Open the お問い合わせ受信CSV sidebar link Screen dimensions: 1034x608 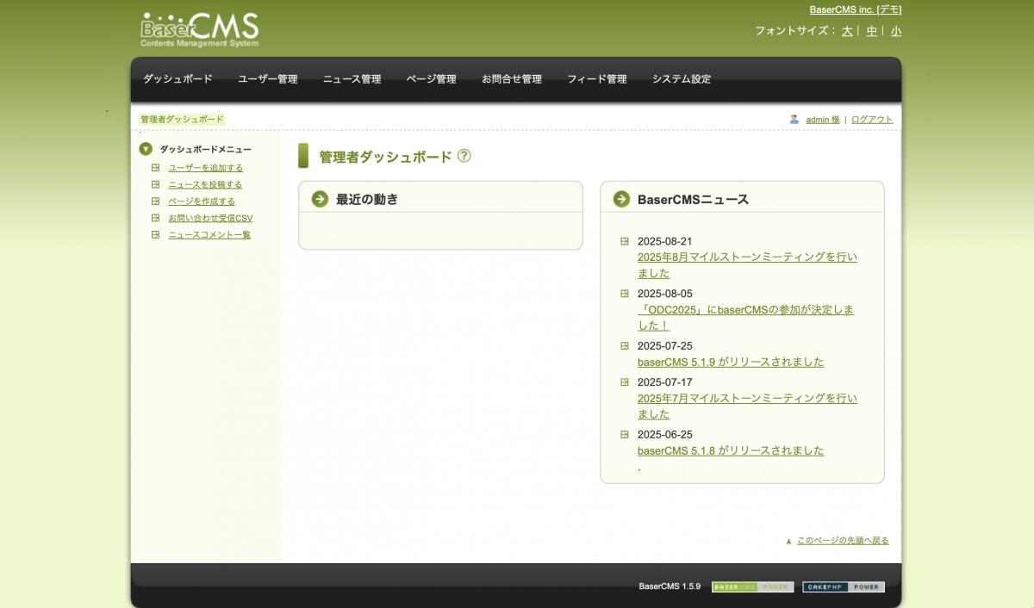(x=210, y=218)
